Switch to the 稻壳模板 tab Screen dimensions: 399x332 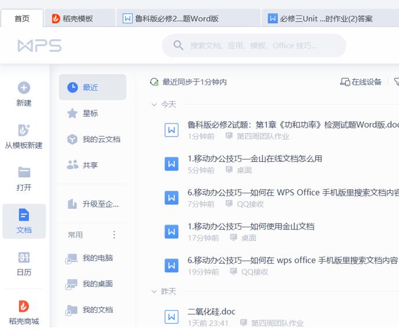(80, 19)
